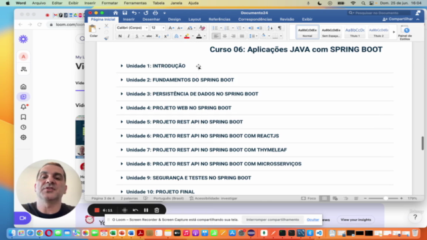Justify the paragraph text
This screenshot has height=240, width=427.
coord(242,36)
